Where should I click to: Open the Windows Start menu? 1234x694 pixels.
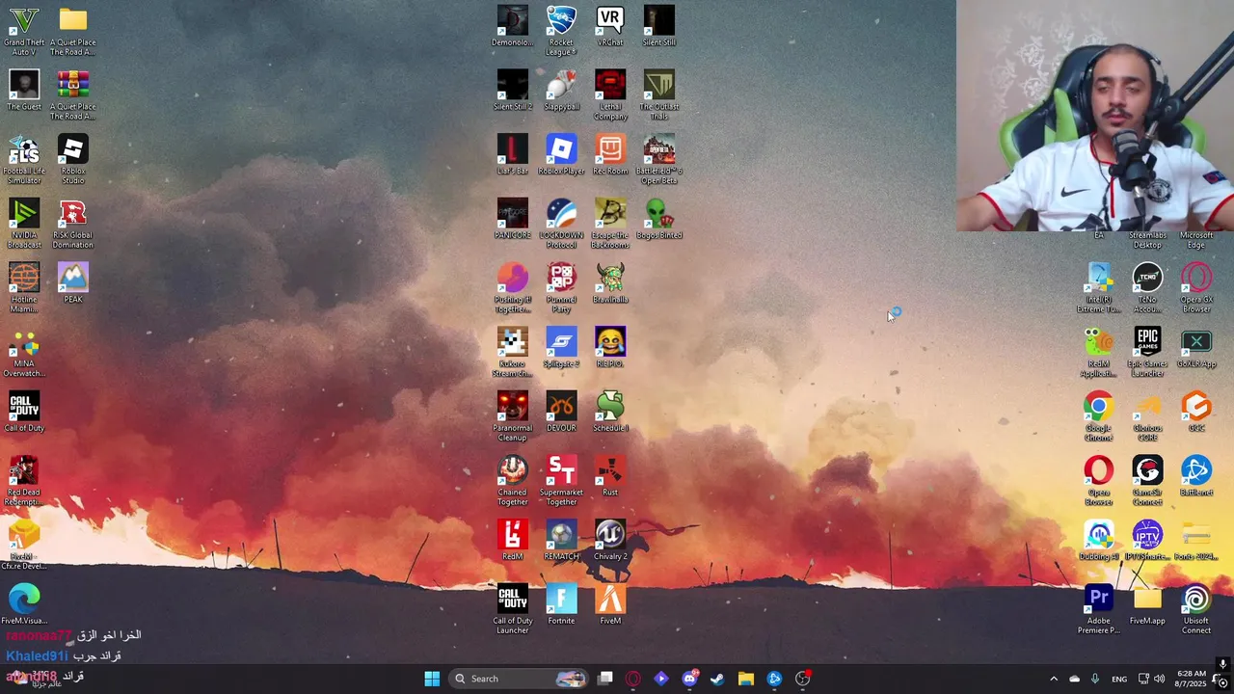(x=432, y=679)
